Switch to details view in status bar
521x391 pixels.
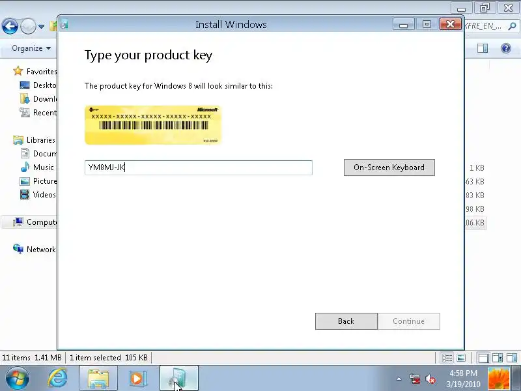coord(447,358)
